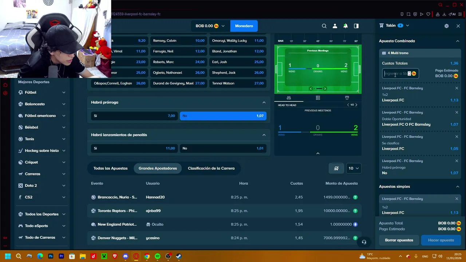
Task: Select Sí 7,00 for Habrá prórroga
Action: pyautogui.click(x=134, y=116)
